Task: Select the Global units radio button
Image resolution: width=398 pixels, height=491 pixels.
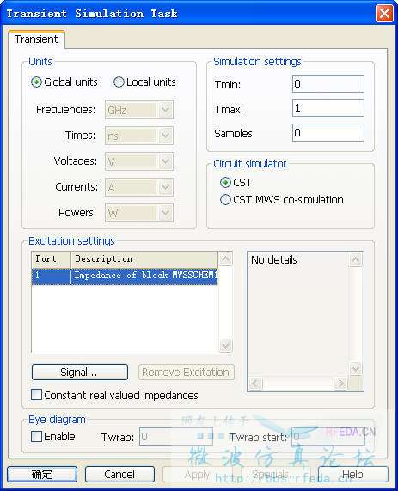Action: point(36,82)
